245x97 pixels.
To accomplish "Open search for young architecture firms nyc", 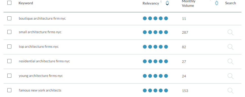I will [x=231, y=76].
